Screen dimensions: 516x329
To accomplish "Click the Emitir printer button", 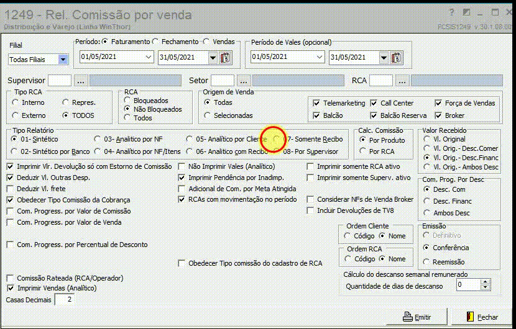I will coord(417,317).
